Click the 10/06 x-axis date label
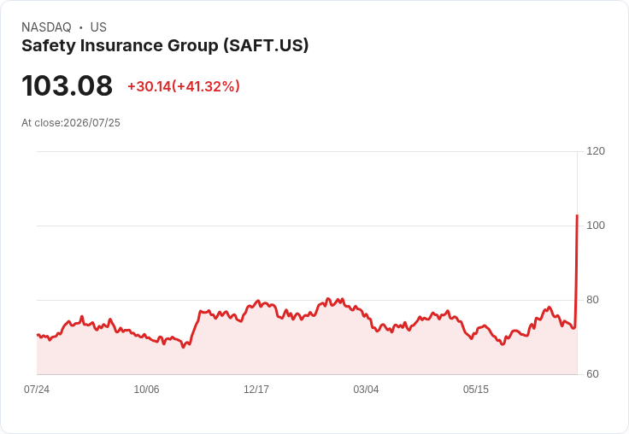Viewport: 629px width, 434px height. click(146, 389)
